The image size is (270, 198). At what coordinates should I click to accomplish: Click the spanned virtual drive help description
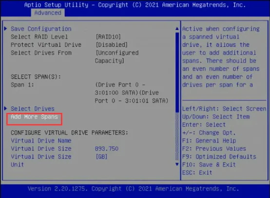click(221, 57)
